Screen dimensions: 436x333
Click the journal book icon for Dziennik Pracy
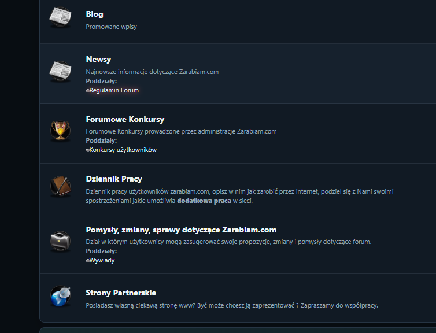point(60,186)
